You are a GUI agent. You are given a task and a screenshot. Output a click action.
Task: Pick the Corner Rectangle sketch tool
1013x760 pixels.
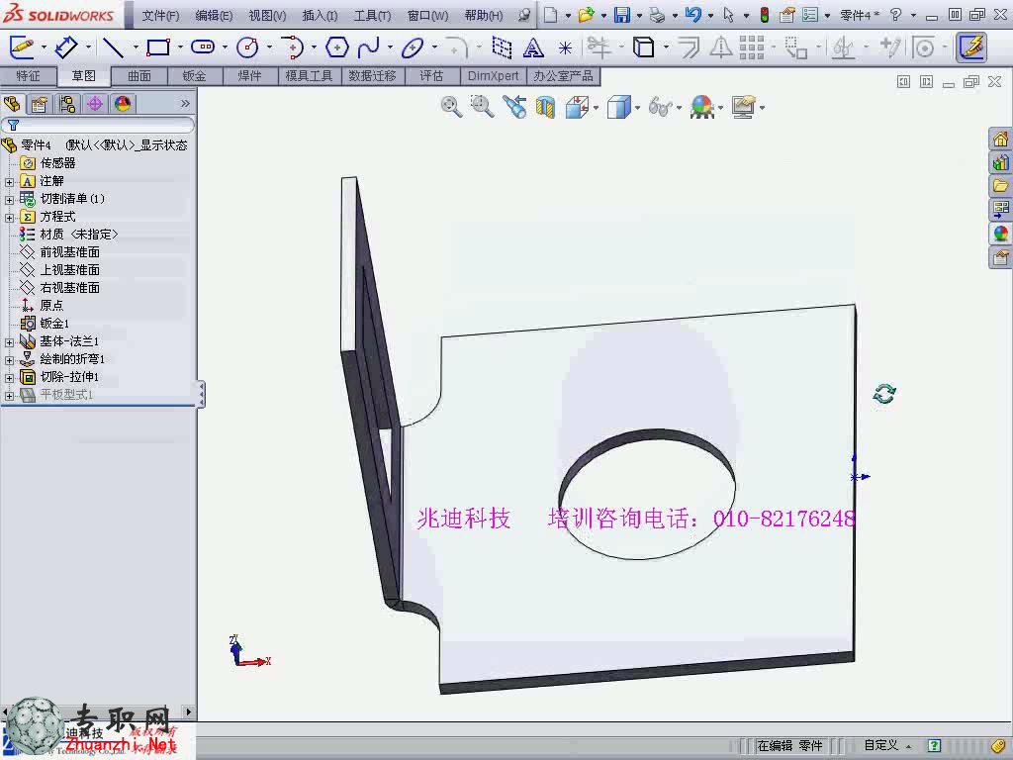[x=158, y=47]
